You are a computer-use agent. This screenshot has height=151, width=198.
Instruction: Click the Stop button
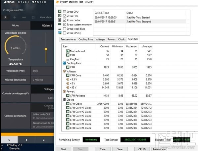[x=81, y=149]
